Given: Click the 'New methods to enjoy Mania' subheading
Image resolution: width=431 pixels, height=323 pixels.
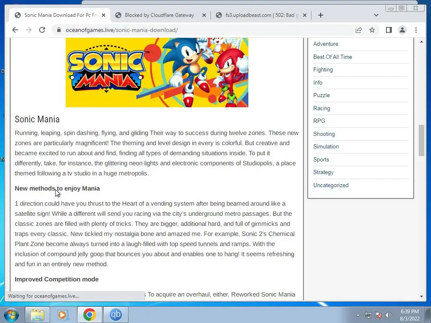Looking at the screenshot, I should [57, 188].
